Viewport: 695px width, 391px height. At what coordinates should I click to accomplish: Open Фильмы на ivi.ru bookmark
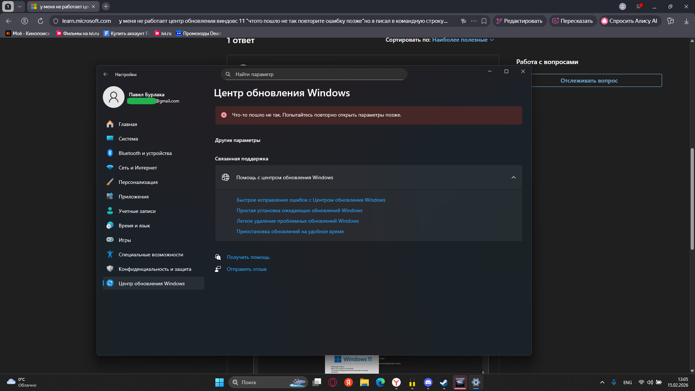[x=77, y=33]
